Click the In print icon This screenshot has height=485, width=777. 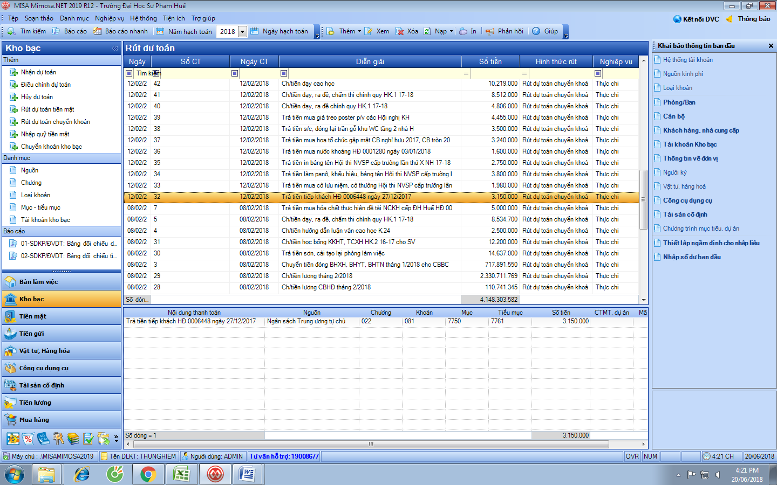point(464,31)
